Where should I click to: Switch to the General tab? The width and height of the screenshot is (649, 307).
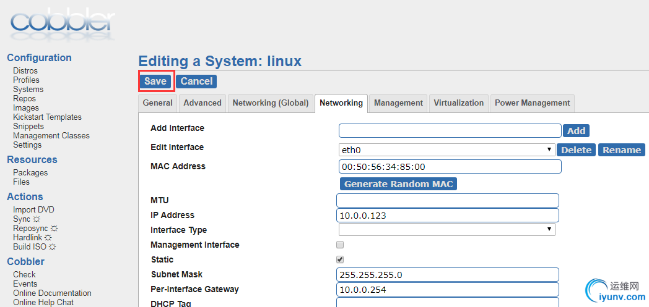pos(158,103)
